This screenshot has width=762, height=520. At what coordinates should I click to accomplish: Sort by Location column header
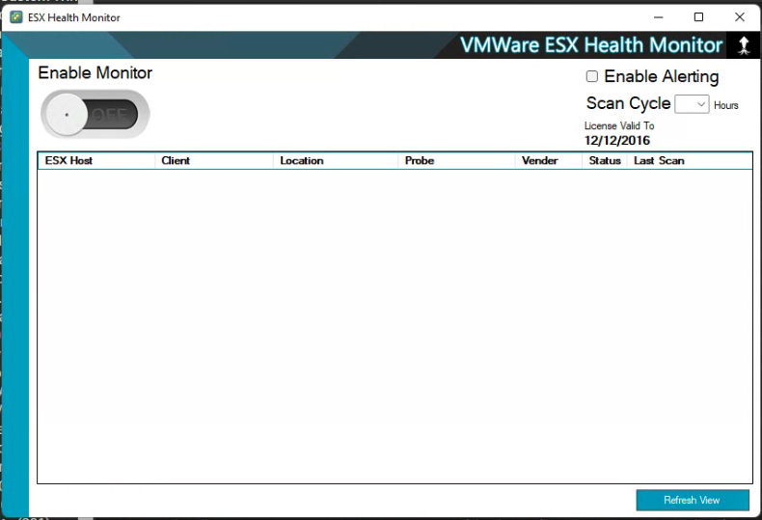[336, 161]
